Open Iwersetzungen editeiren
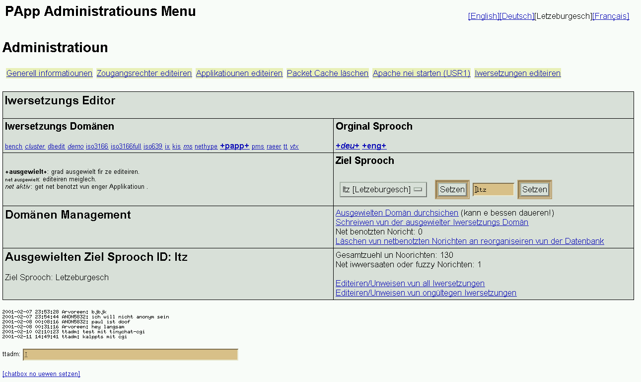This screenshot has width=641, height=382. click(x=518, y=74)
